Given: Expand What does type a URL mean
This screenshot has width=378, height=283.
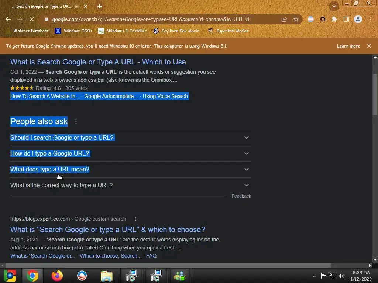Looking at the screenshot, I should [x=130, y=170].
